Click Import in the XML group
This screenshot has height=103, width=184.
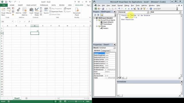click(x=68, y=9)
